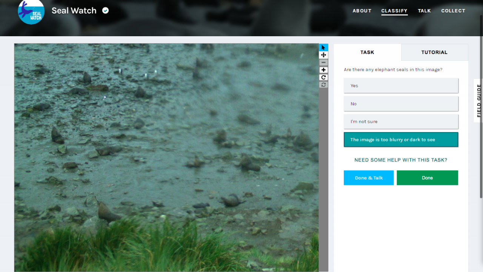Open the About page

[362, 11]
